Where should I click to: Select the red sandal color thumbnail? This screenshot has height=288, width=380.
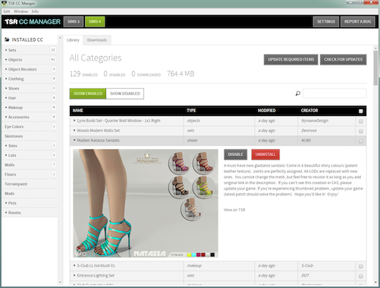(203, 163)
